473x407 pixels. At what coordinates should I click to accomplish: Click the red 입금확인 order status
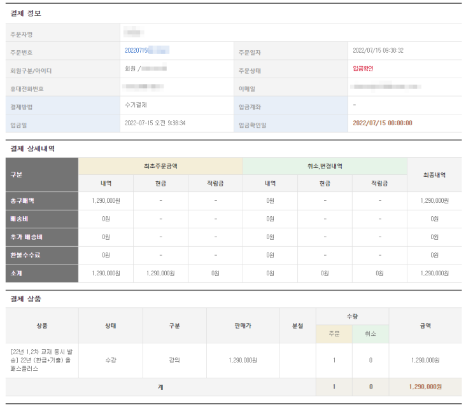pyautogui.click(x=364, y=69)
